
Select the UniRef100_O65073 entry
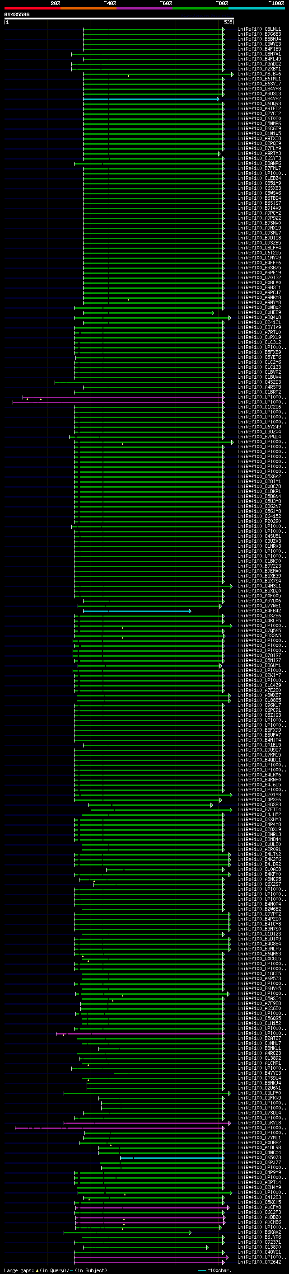pos(259,1158)
